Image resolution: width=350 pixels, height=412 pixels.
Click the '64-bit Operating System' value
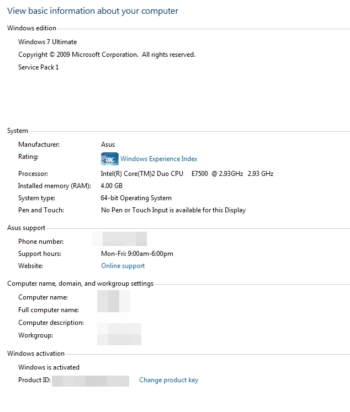pyautogui.click(x=136, y=198)
